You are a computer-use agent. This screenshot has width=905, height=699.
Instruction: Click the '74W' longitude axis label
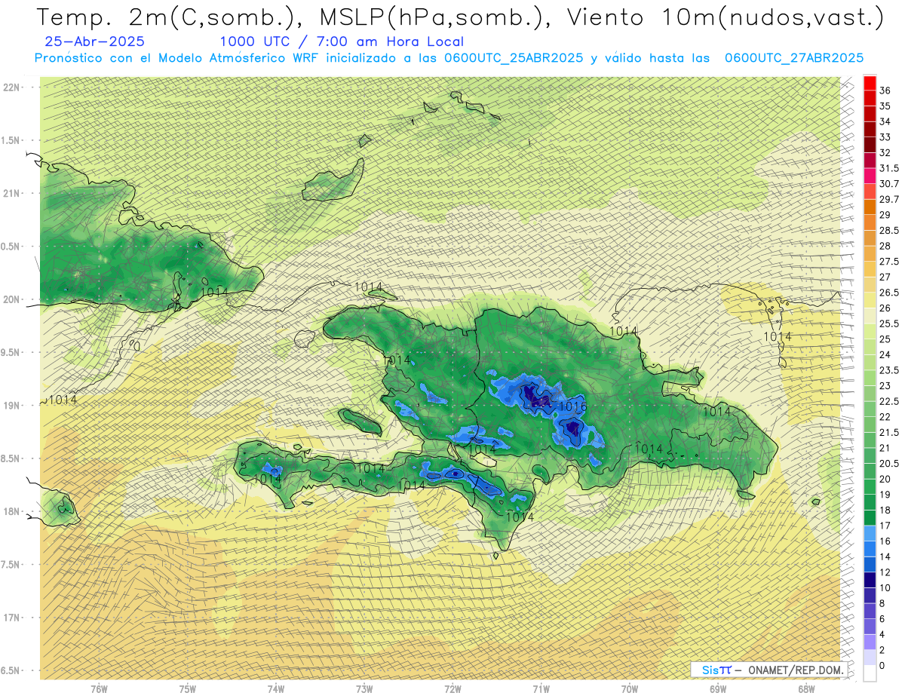click(x=276, y=689)
